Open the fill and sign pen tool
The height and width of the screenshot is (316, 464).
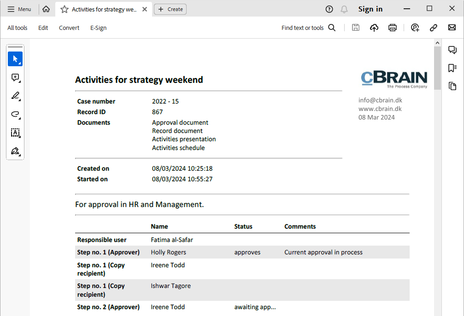click(x=15, y=151)
